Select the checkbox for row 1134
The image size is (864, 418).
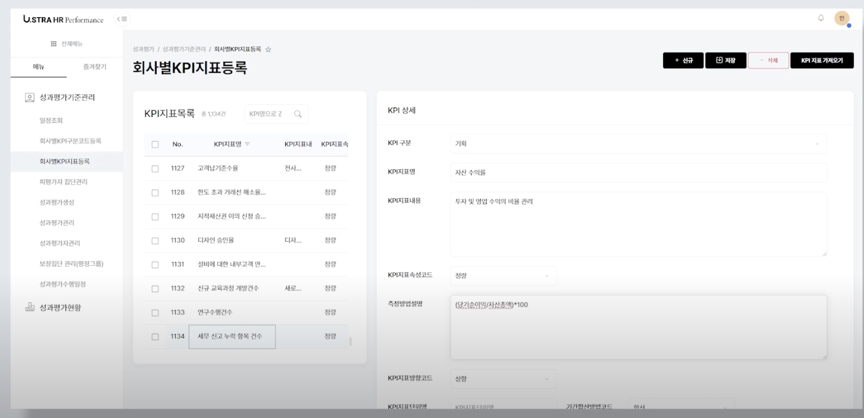pos(155,337)
